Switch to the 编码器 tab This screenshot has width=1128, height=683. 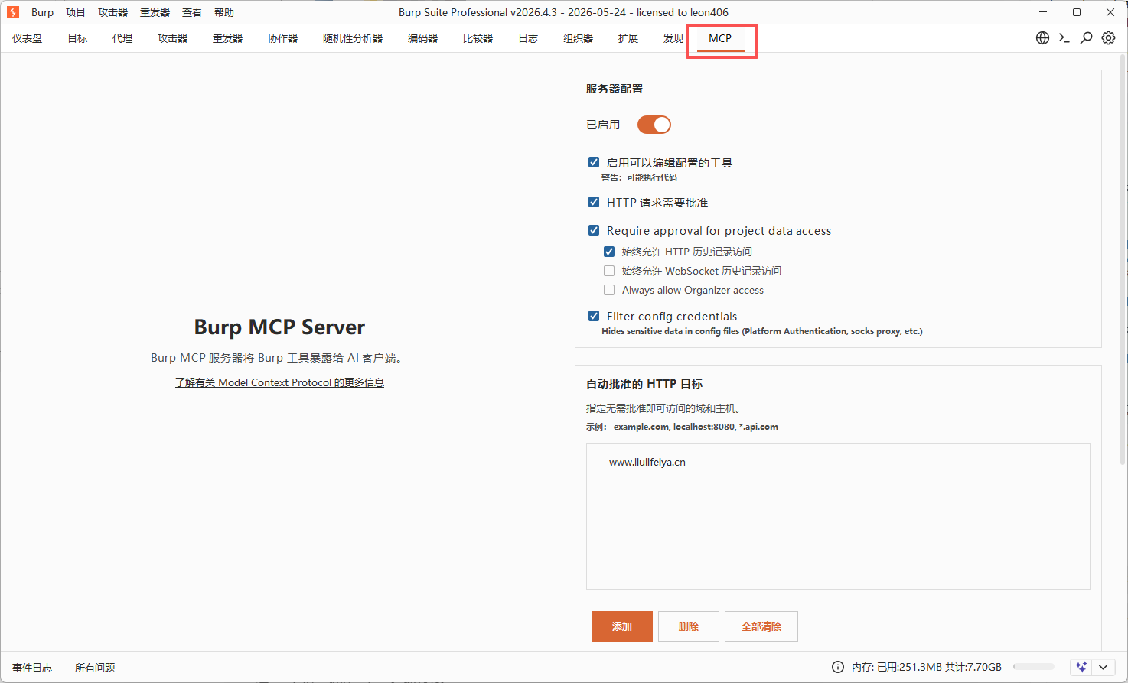[x=423, y=38]
